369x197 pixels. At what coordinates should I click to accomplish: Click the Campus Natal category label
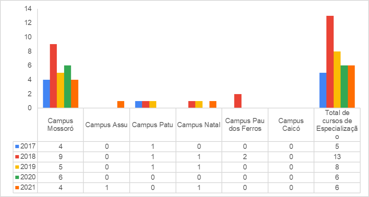coord(199,125)
